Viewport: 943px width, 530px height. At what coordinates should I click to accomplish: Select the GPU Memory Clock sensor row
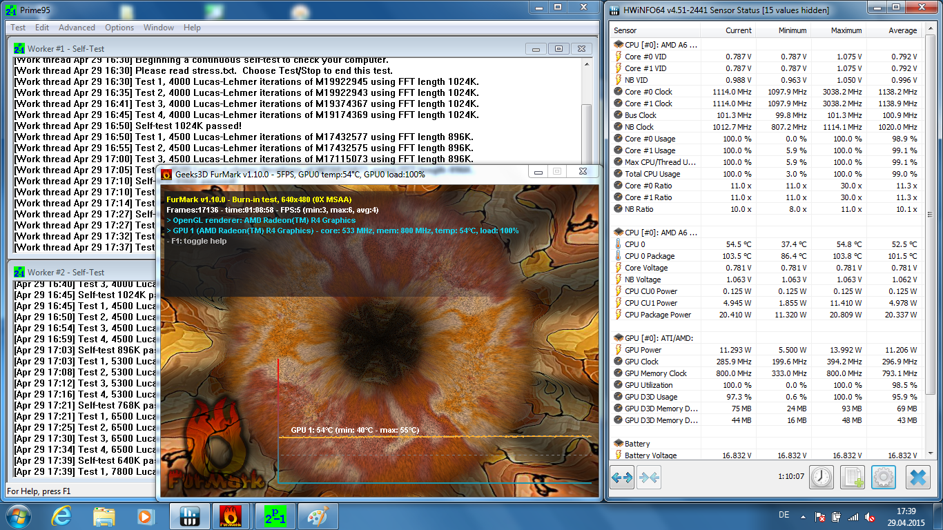tap(766, 373)
